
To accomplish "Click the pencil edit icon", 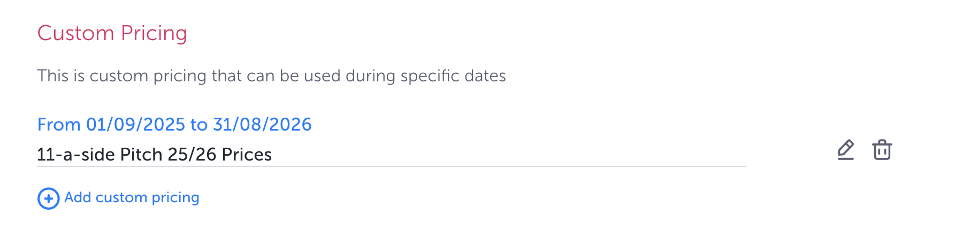I will (x=845, y=150).
